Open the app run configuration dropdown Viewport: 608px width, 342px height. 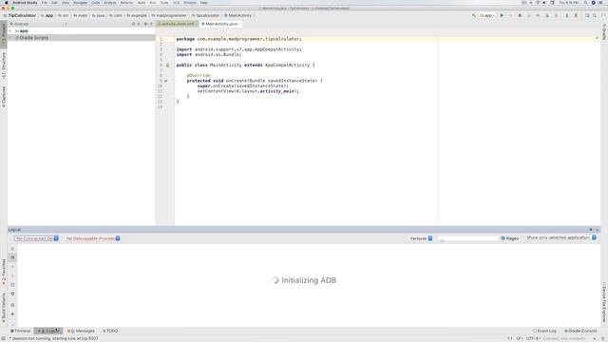[487, 15]
